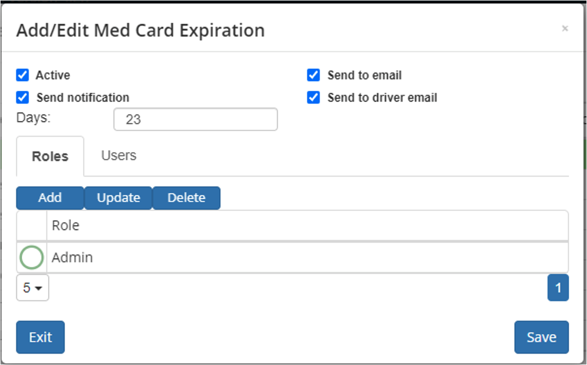Screen dimensions: 587x365
Task: Open the page size dropdown showing 5
Action: pos(32,287)
